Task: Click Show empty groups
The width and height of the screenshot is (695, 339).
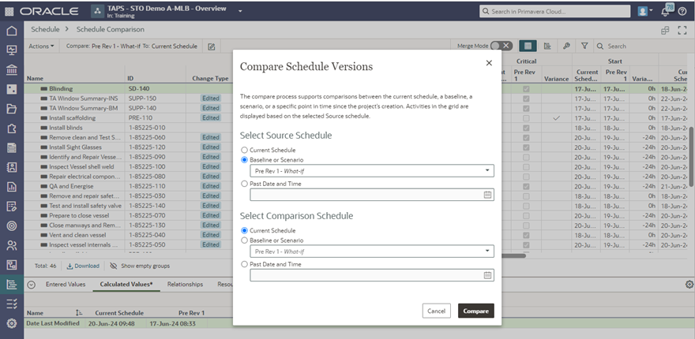Action: pos(140,266)
